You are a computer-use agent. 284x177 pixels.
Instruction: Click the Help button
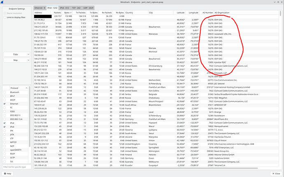[7, 174]
